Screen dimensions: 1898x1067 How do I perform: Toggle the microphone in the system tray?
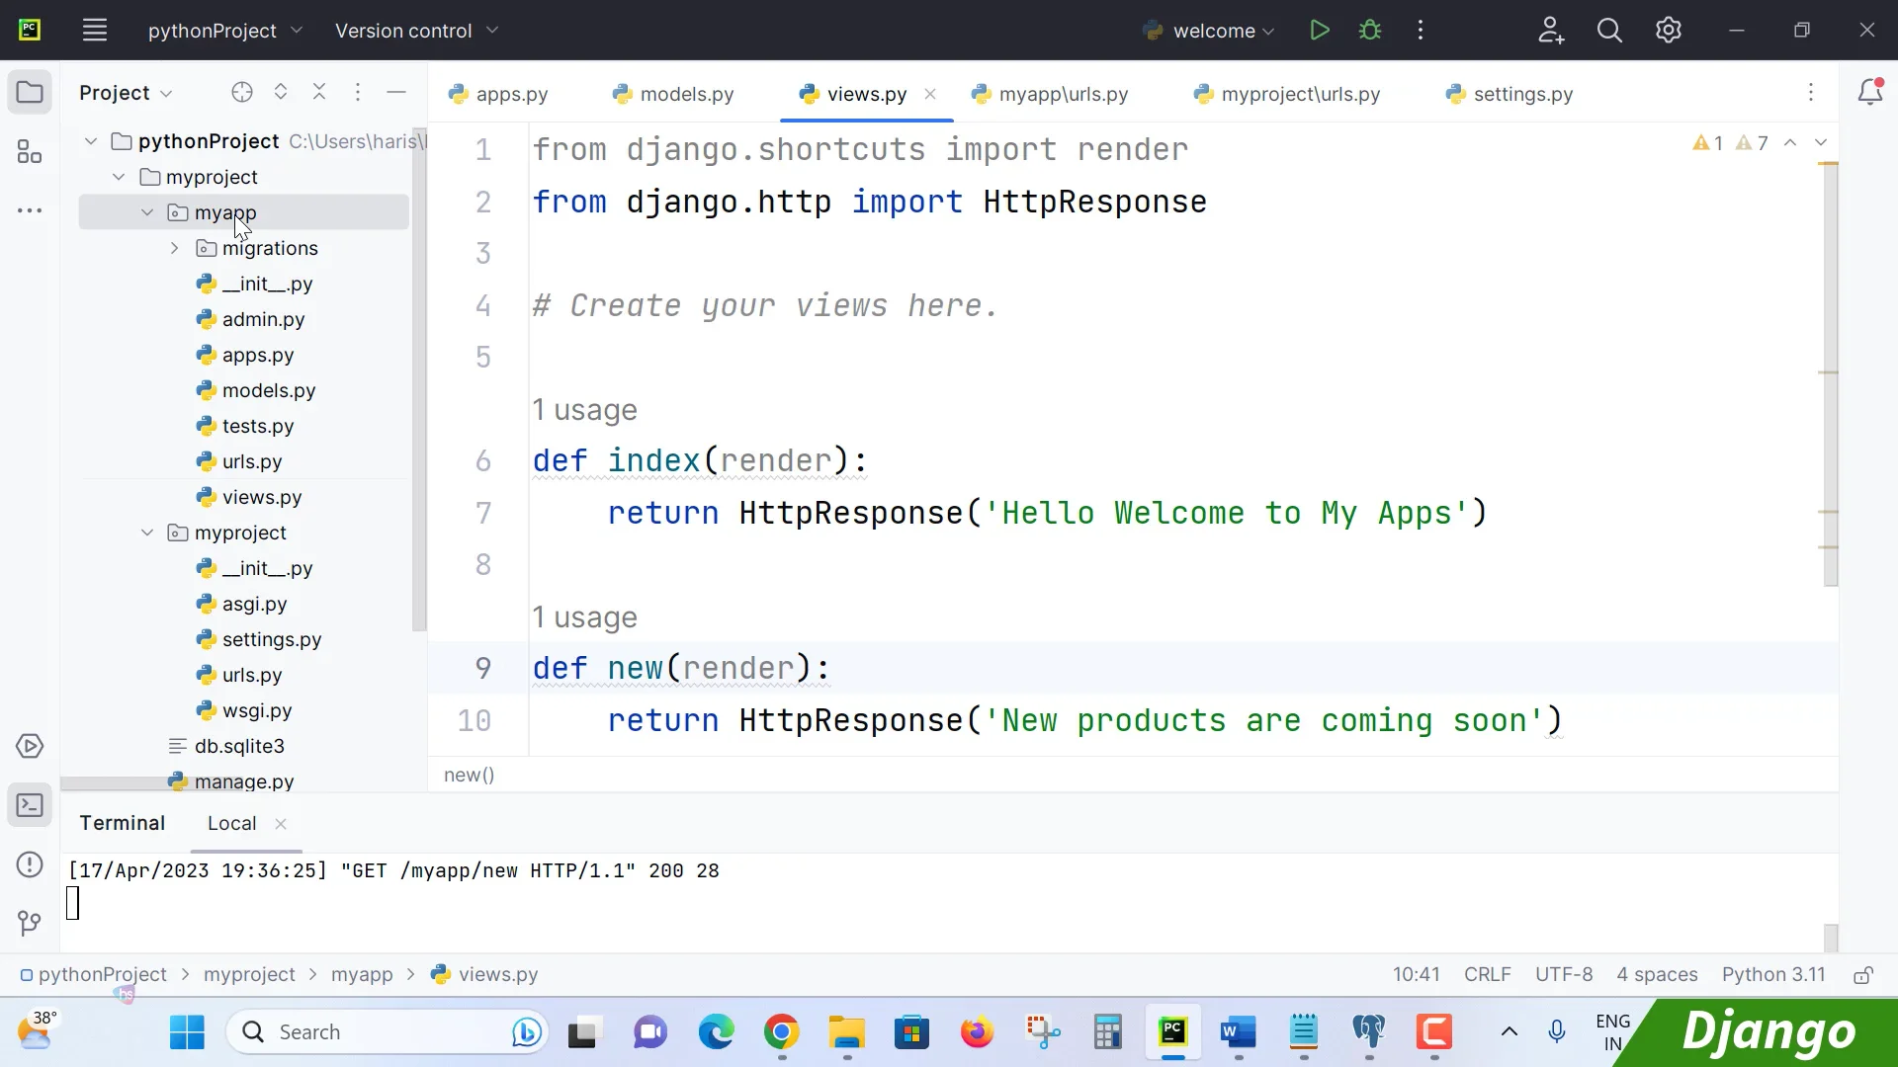(1557, 1031)
